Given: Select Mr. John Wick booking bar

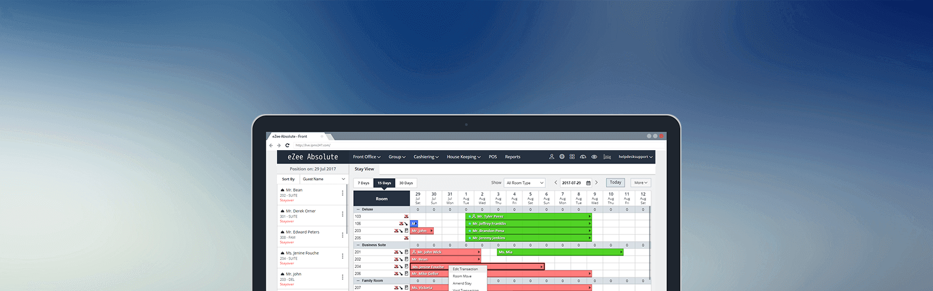Looking at the screenshot, I should click(x=446, y=252).
